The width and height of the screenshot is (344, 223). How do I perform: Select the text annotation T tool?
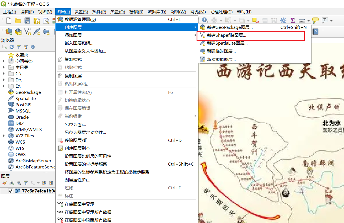click(325, 20)
